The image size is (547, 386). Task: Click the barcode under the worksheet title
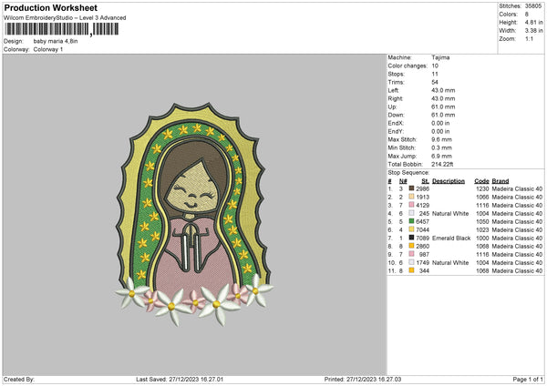pos(62,29)
